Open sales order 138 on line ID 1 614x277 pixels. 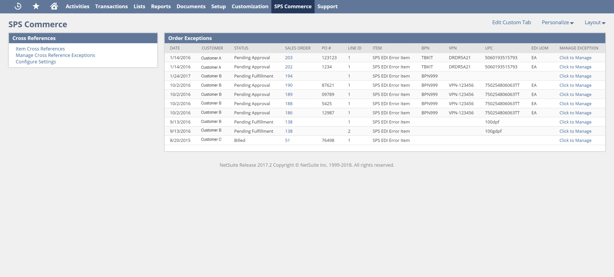click(x=289, y=122)
